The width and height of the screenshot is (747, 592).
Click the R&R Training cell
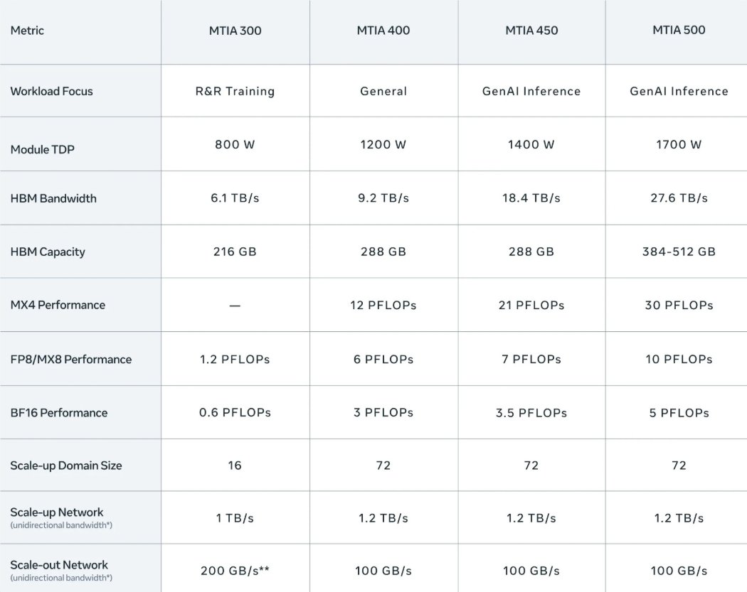(235, 91)
